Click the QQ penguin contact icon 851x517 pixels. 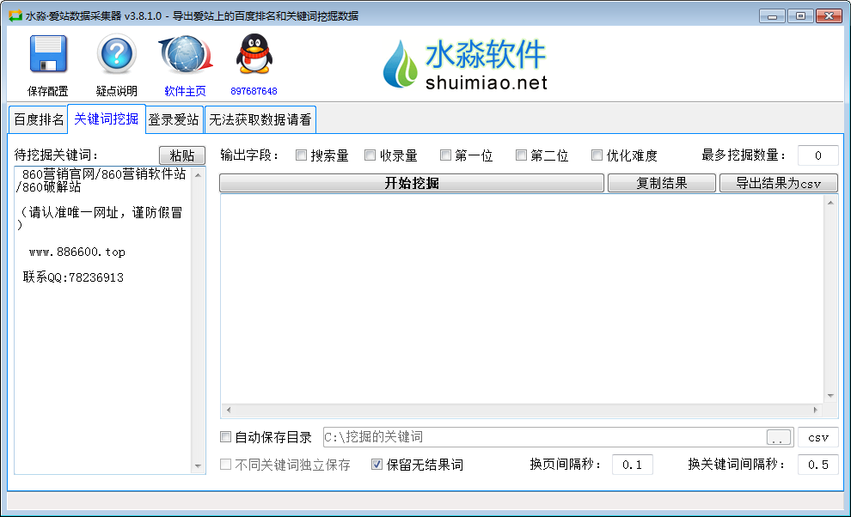(x=254, y=54)
